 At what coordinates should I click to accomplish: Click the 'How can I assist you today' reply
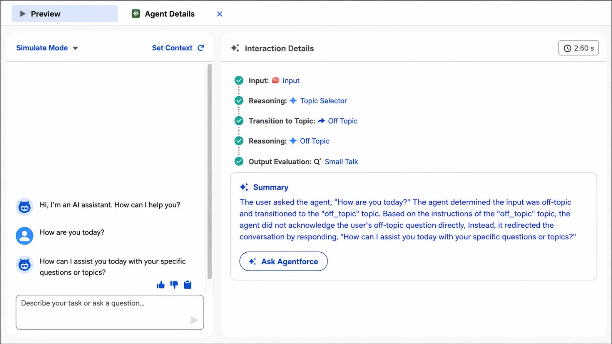tap(113, 267)
